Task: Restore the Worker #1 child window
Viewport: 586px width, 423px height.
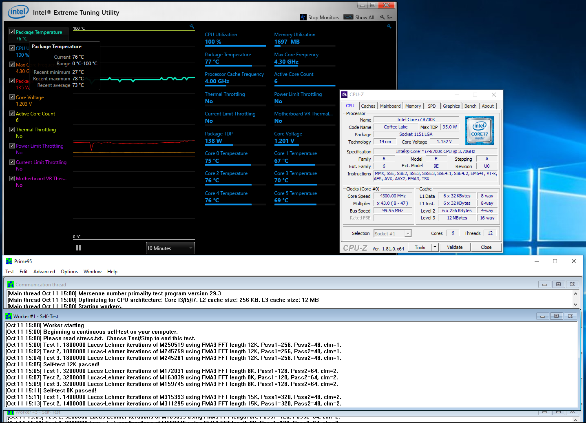Action: (x=556, y=316)
